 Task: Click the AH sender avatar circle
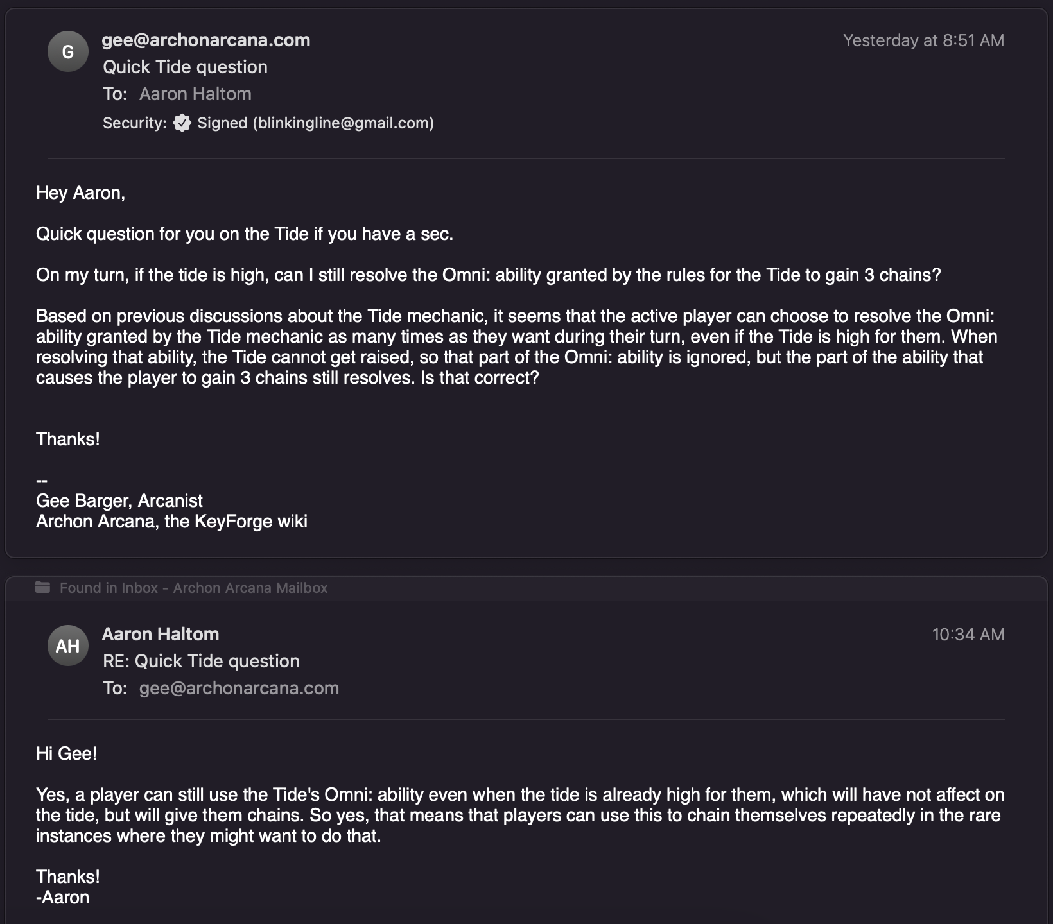[x=67, y=646]
